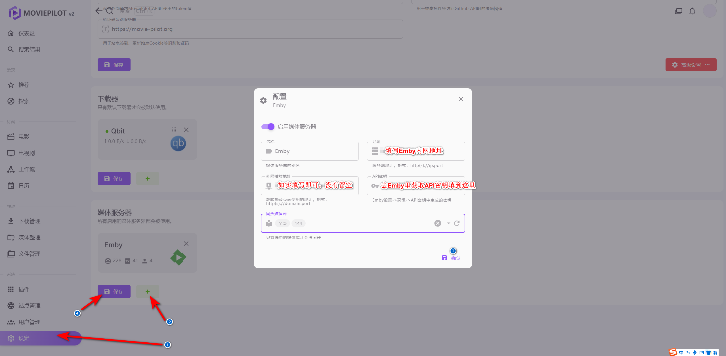Confirm the config with 确认 button
The image size is (726, 356).
click(451, 258)
